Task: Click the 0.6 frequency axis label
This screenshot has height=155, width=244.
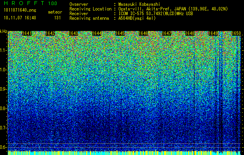Action: point(3,147)
